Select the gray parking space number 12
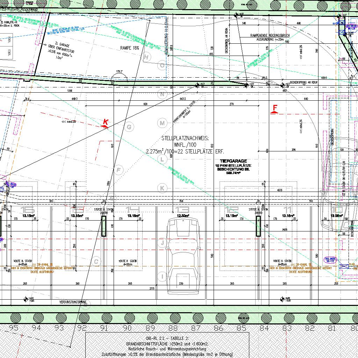 click(x=231, y=209)
